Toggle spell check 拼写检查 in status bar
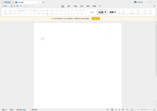The width and height of the screenshot is (157, 111). point(22,110)
